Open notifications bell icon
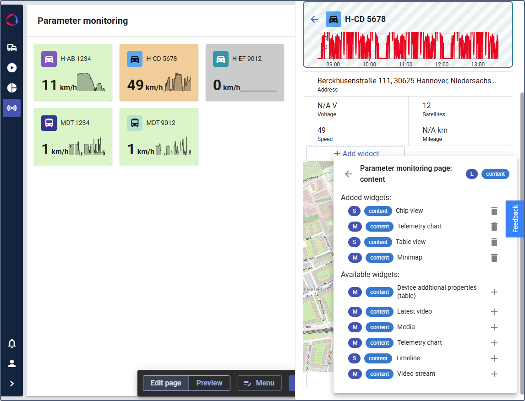 point(12,343)
